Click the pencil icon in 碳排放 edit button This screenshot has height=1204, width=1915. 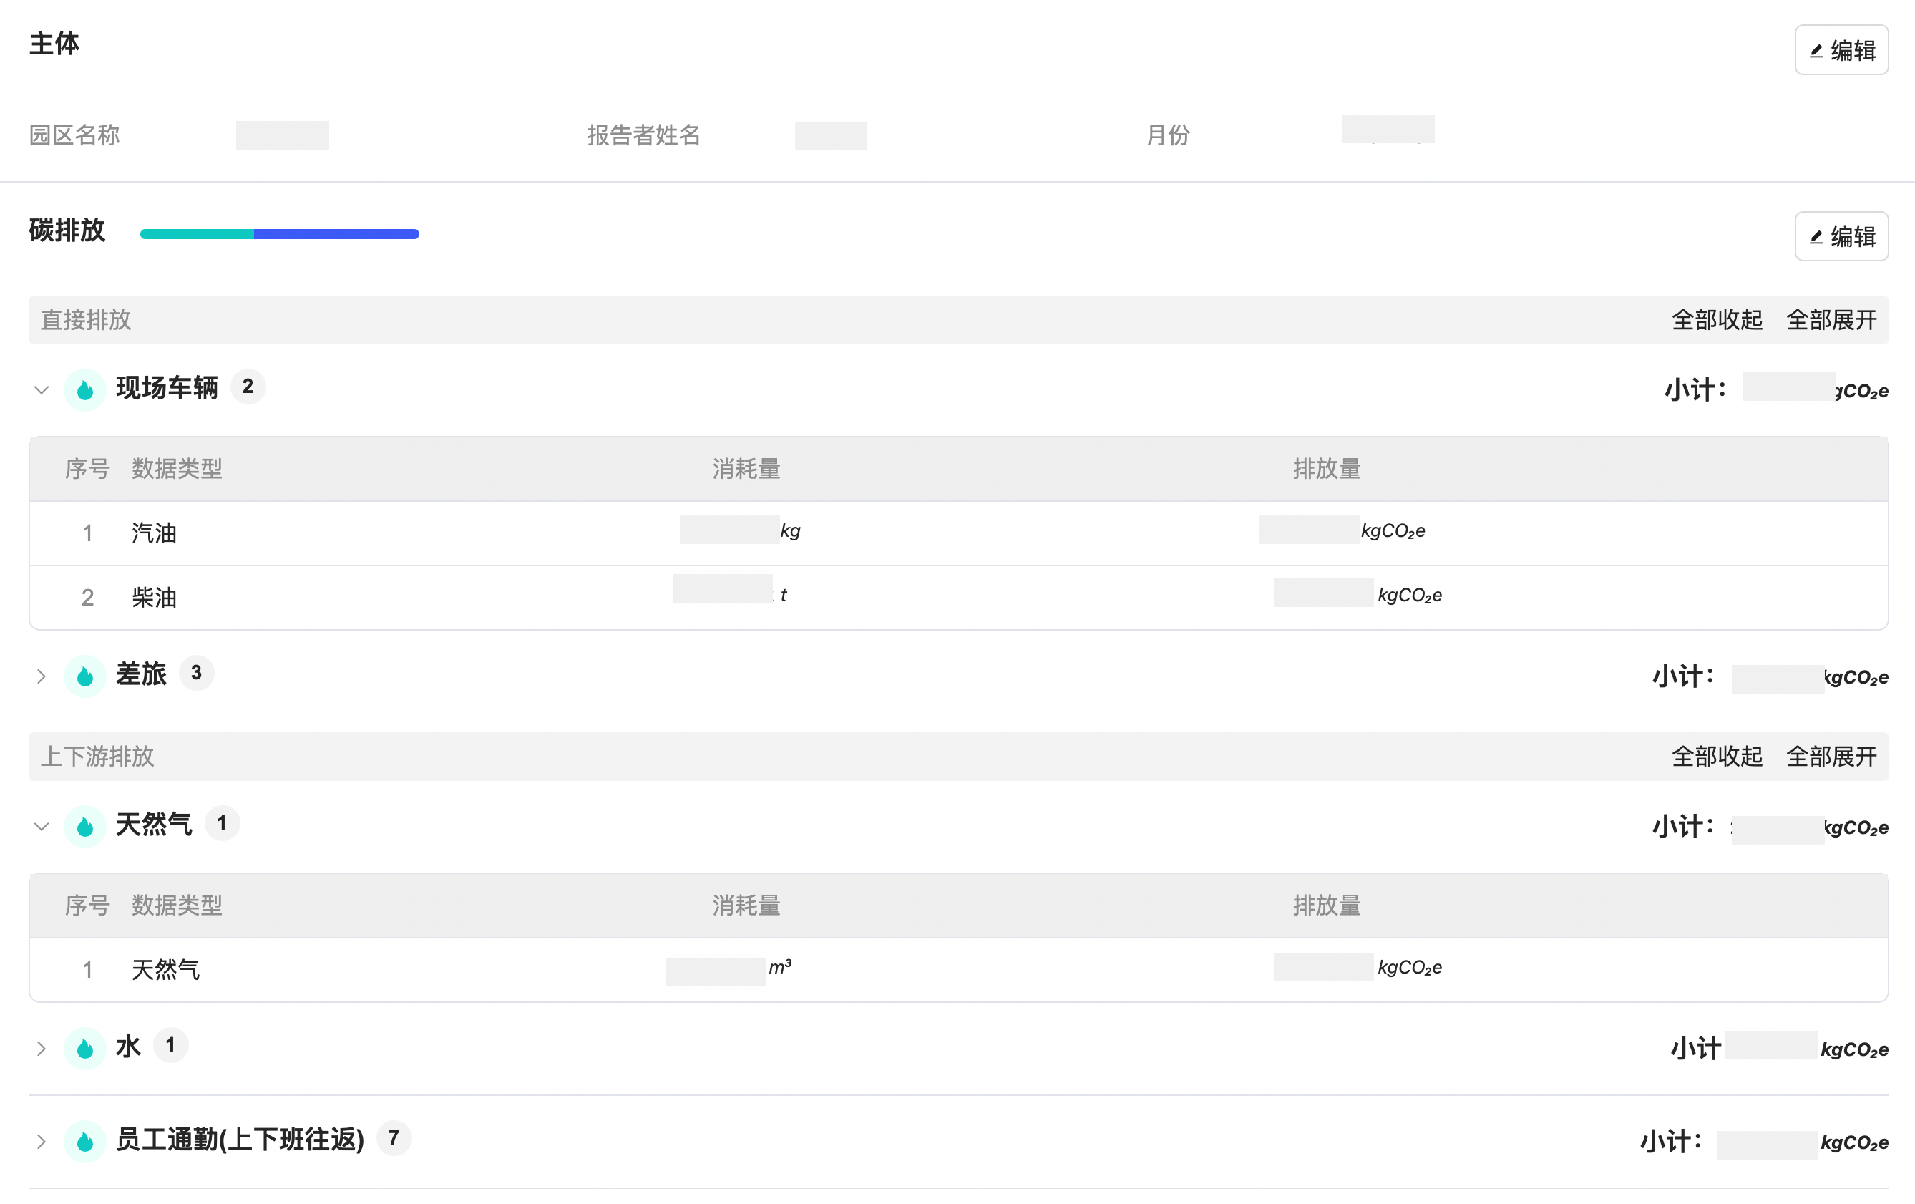tap(1816, 237)
